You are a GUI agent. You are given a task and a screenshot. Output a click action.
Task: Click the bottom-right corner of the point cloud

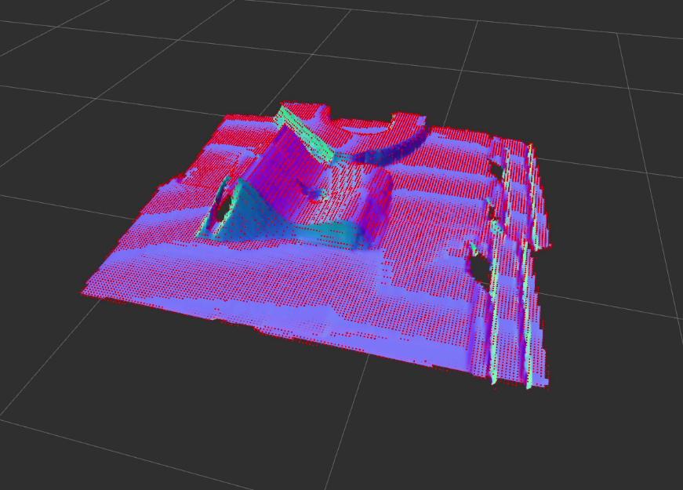click(545, 386)
